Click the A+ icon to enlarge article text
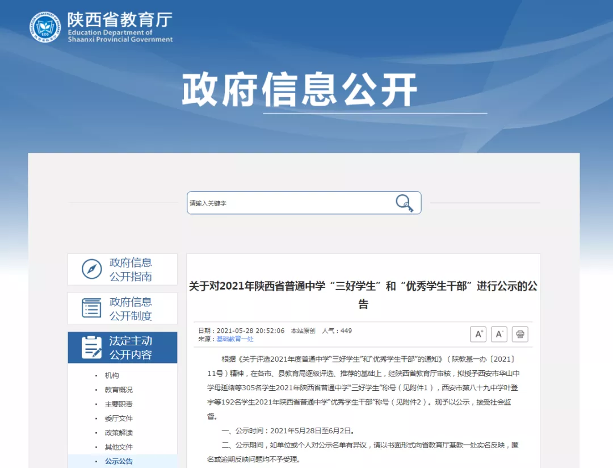 point(478,334)
